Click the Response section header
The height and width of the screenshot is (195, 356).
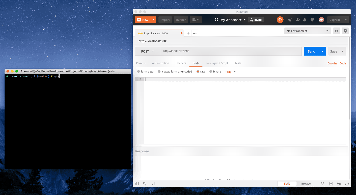click(x=240, y=151)
